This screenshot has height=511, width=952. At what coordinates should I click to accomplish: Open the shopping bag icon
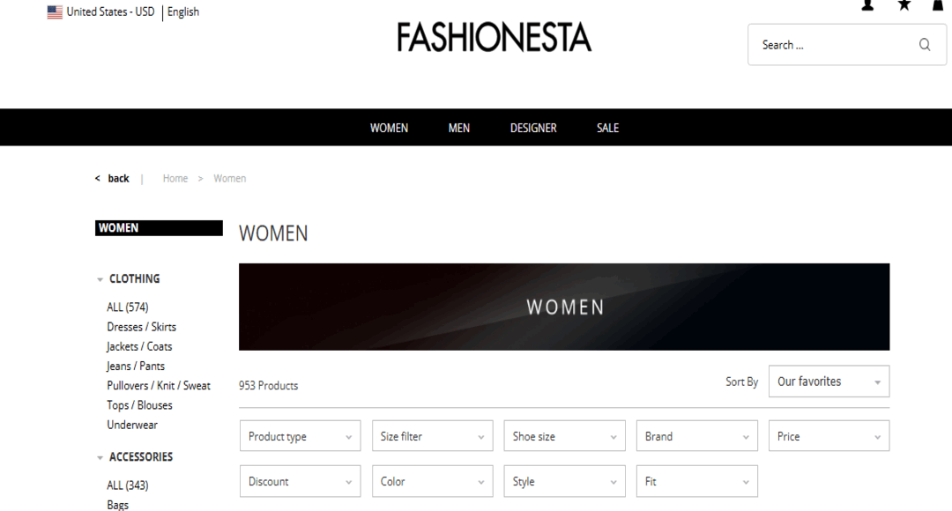[x=937, y=4]
